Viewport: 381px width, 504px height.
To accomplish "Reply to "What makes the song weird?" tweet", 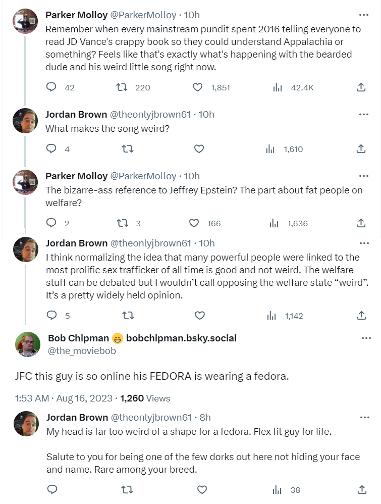I will [x=51, y=149].
